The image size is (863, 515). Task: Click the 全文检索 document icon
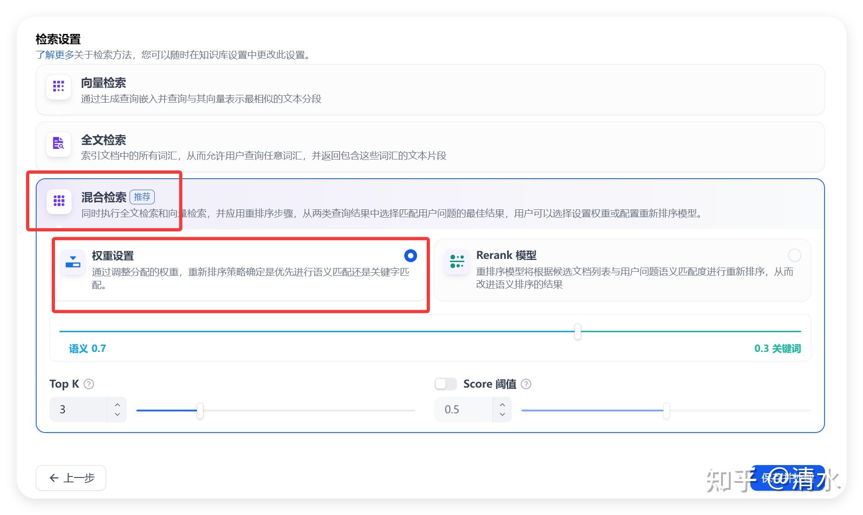click(58, 144)
